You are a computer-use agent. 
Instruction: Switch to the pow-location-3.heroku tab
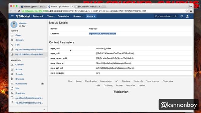pyautogui.click(x=88, y=7)
